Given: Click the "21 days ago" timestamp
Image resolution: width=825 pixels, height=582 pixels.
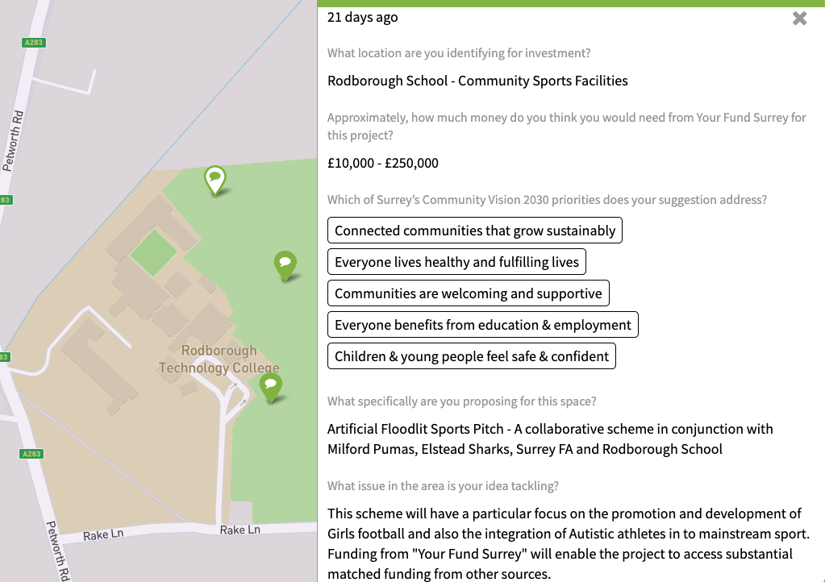Looking at the screenshot, I should coord(362,17).
